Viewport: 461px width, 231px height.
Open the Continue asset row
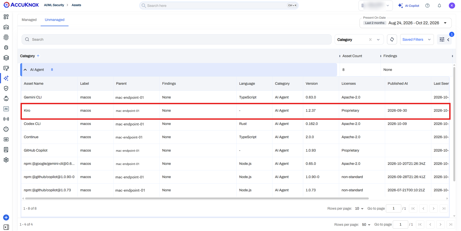(x=235, y=137)
